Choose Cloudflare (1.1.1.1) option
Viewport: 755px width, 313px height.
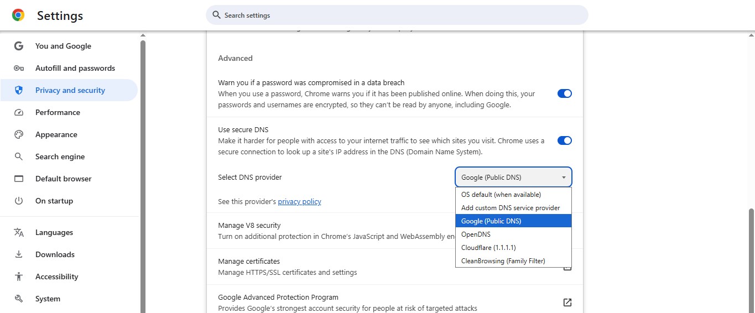tap(513, 248)
